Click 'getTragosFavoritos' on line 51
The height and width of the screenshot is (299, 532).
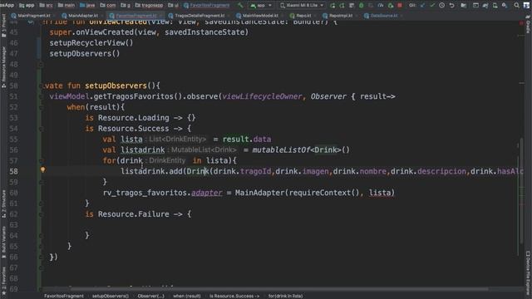pyautogui.click(x=134, y=96)
